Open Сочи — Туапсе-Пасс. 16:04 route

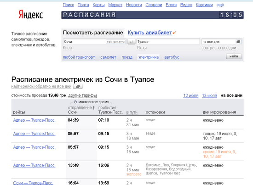(33, 183)
